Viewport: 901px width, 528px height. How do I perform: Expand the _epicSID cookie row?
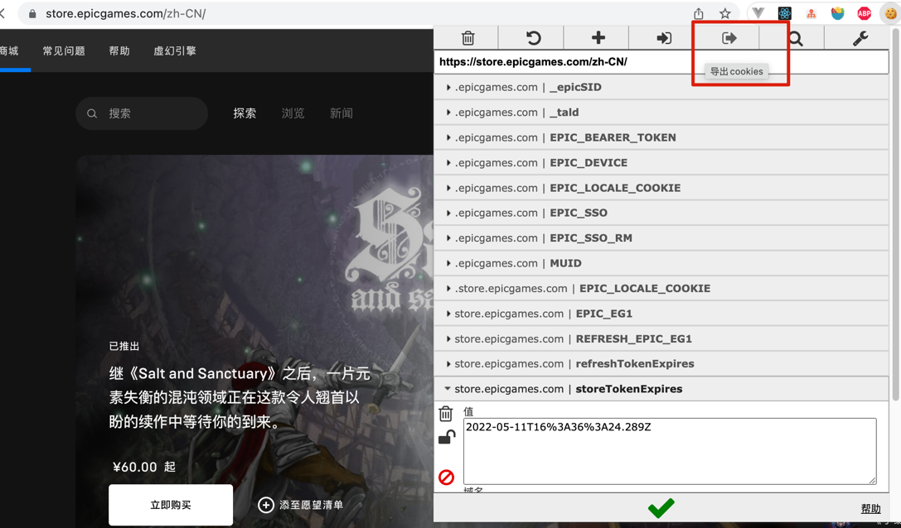[661, 87]
